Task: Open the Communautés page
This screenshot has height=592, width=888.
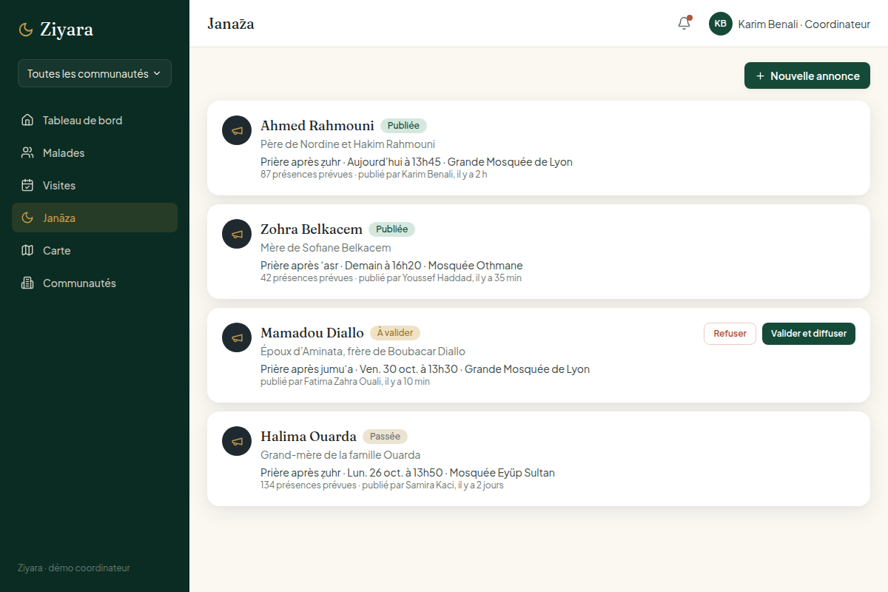Action: (95, 283)
